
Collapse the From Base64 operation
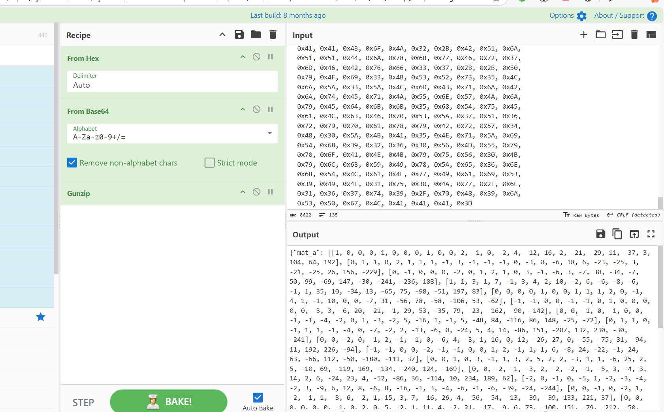[243, 109]
